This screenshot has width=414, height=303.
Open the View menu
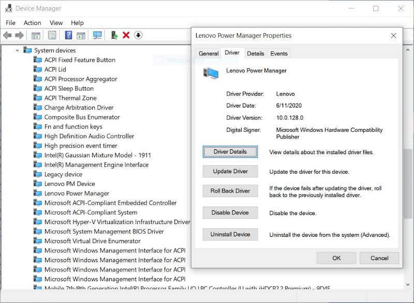click(x=56, y=23)
